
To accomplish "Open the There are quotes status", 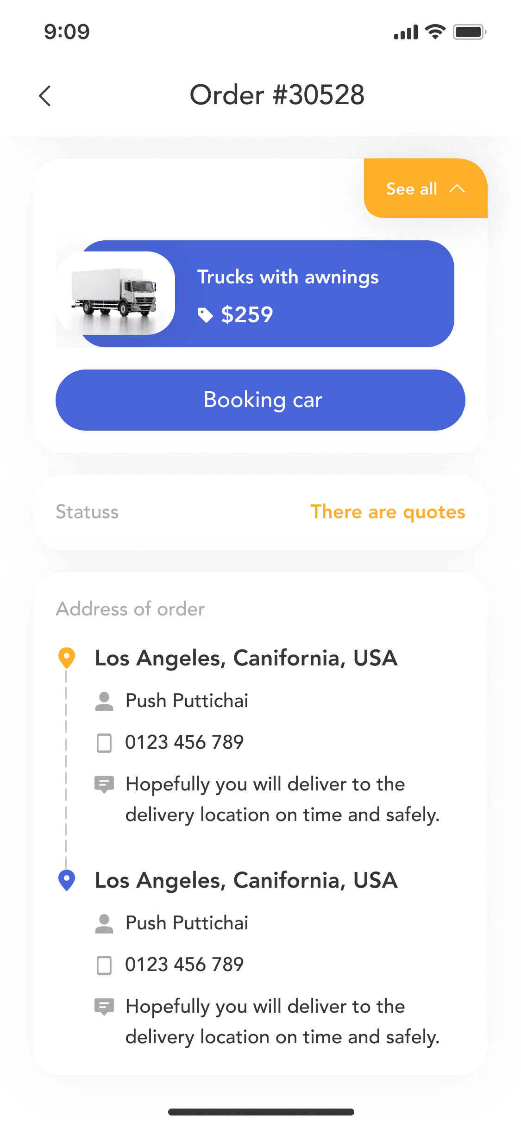I will (x=388, y=512).
